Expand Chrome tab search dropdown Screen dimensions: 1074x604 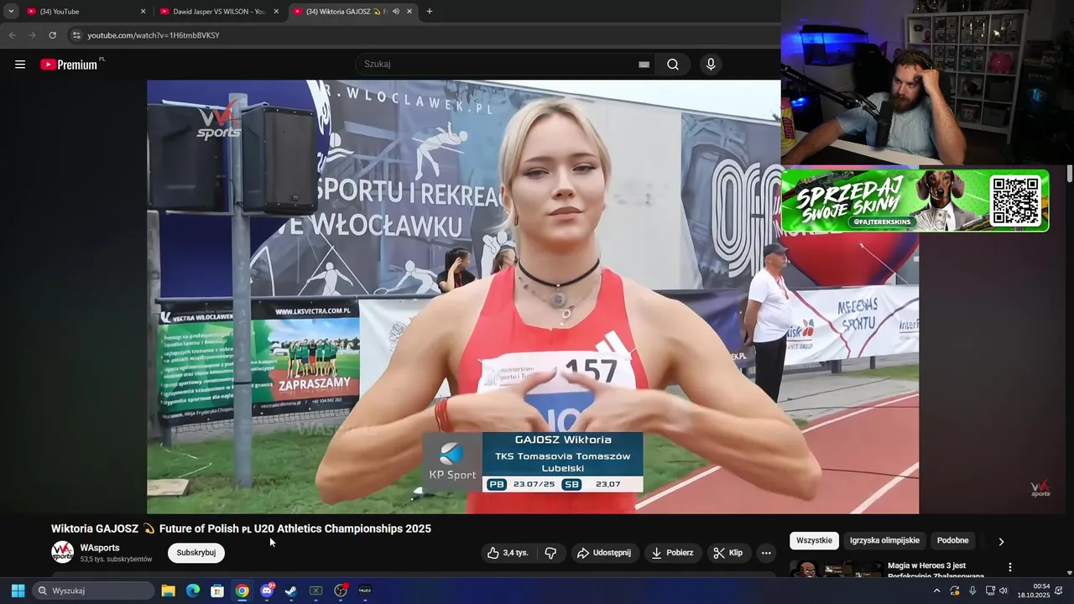[x=11, y=12]
